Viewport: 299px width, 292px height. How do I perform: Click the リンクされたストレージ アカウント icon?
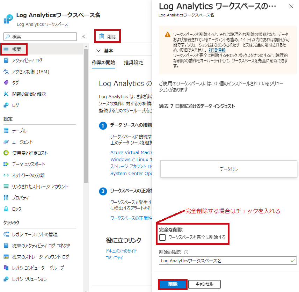tap(6, 186)
